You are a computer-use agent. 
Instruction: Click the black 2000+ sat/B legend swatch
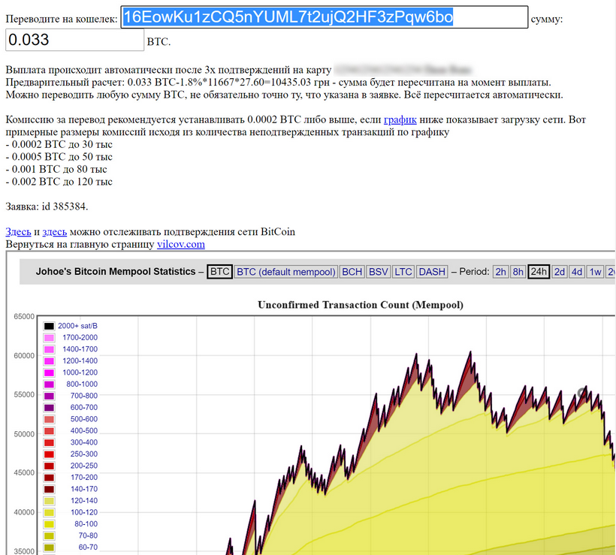49,326
